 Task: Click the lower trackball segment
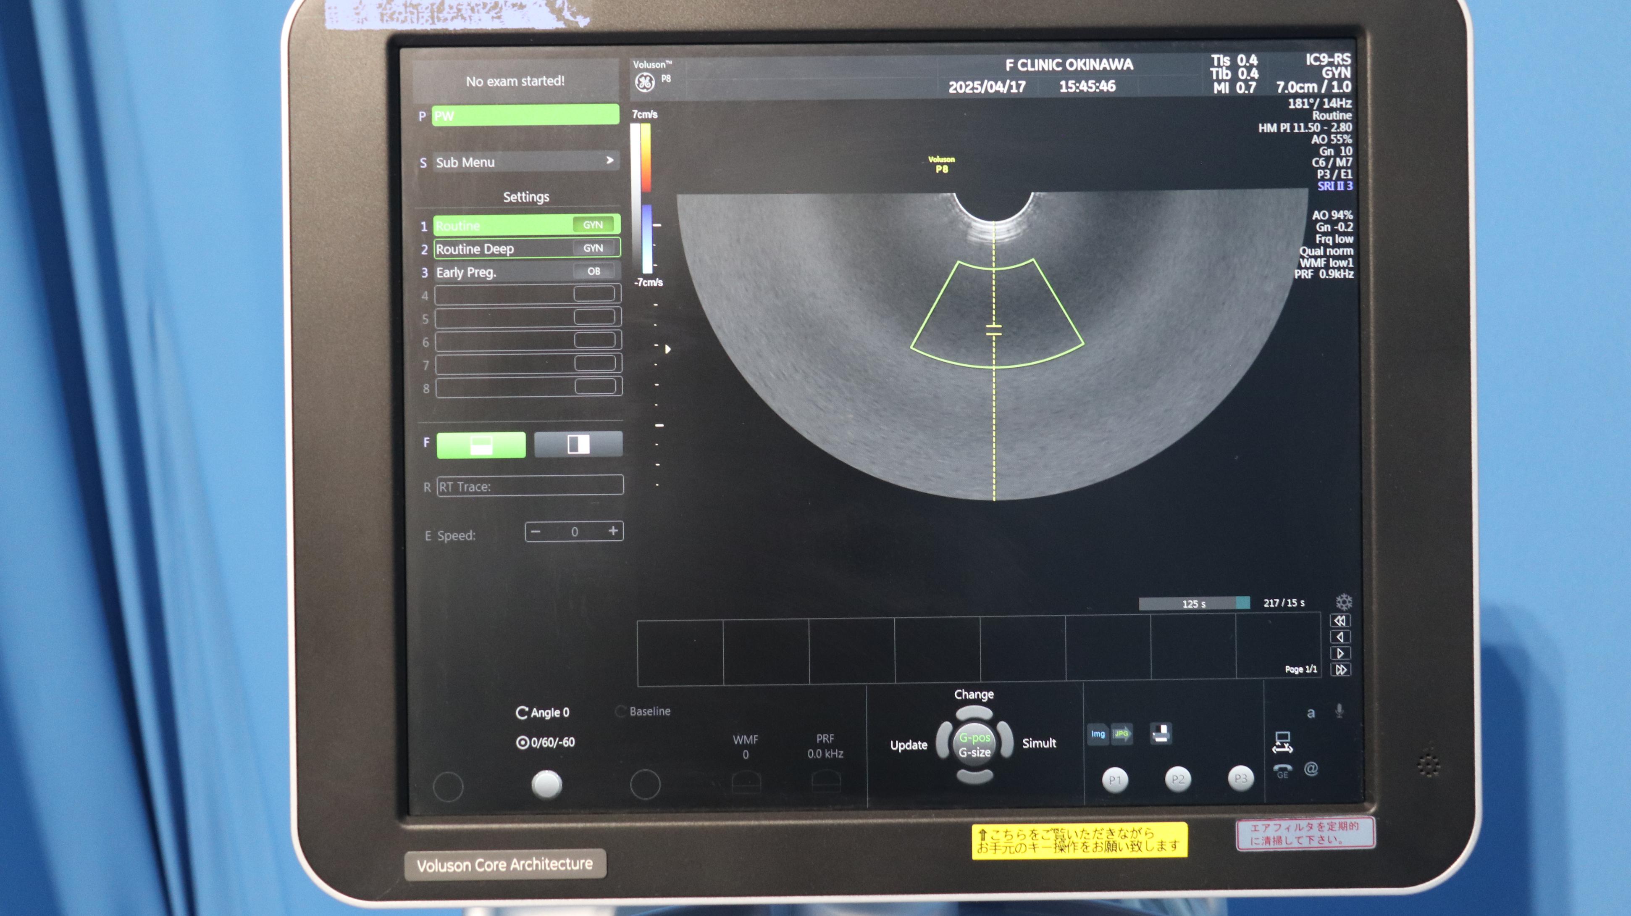click(x=974, y=776)
